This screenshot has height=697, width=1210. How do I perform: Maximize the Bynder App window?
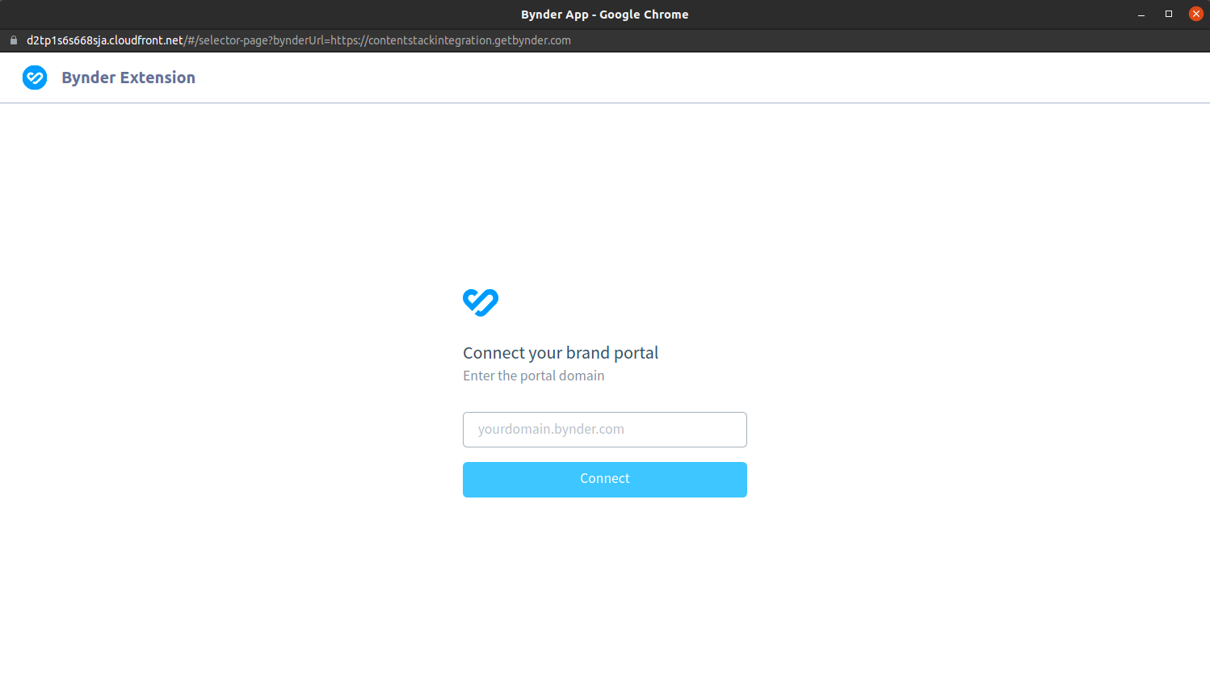pyautogui.click(x=1169, y=14)
